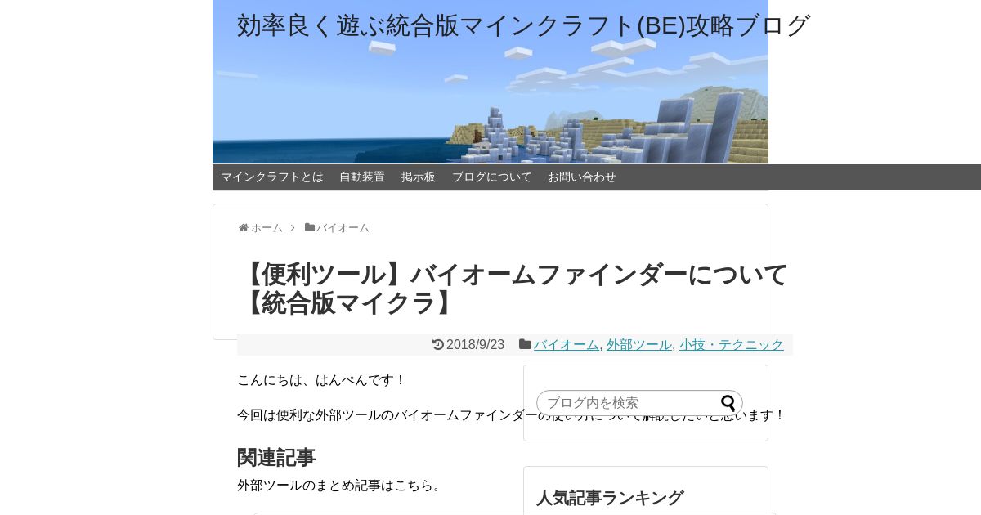Go to ホーム breadcrumb link
981x515 pixels.
(x=267, y=228)
